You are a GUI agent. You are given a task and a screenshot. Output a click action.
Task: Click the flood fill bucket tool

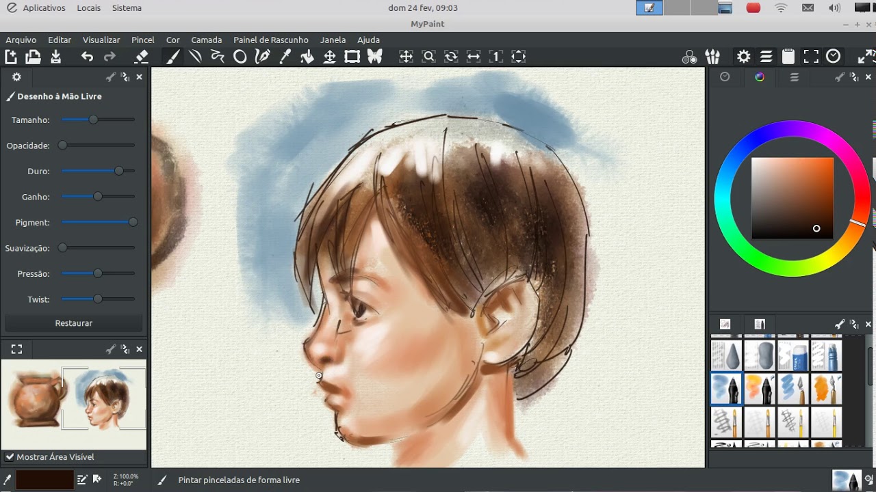click(x=307, y=57)
